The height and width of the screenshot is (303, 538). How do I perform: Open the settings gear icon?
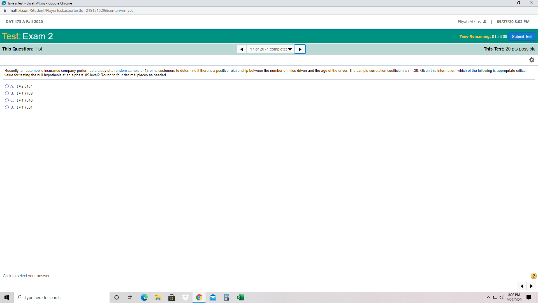click(x=532, y=59)
